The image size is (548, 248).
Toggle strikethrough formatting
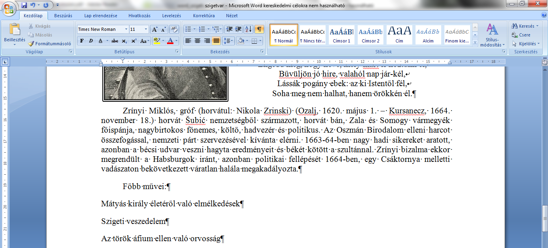coord(115,41)
